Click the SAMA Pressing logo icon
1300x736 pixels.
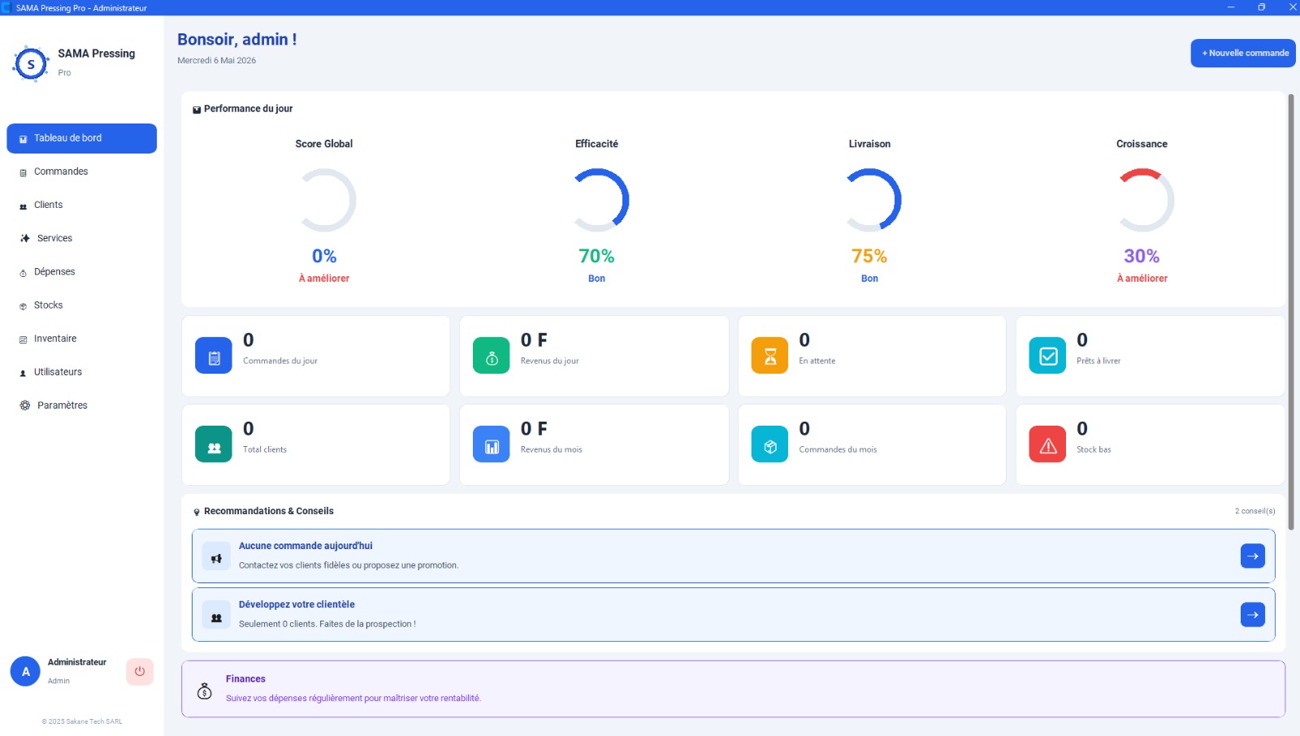[x=31, y=63]
